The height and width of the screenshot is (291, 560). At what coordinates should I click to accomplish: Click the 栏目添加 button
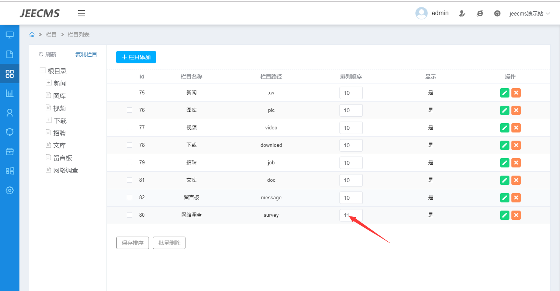(x=136, y=57)
